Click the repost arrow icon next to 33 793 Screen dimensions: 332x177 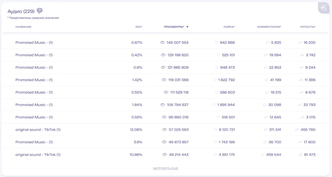coord(300,105)
